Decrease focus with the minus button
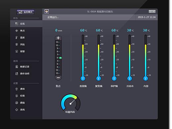 pos(58,78)
